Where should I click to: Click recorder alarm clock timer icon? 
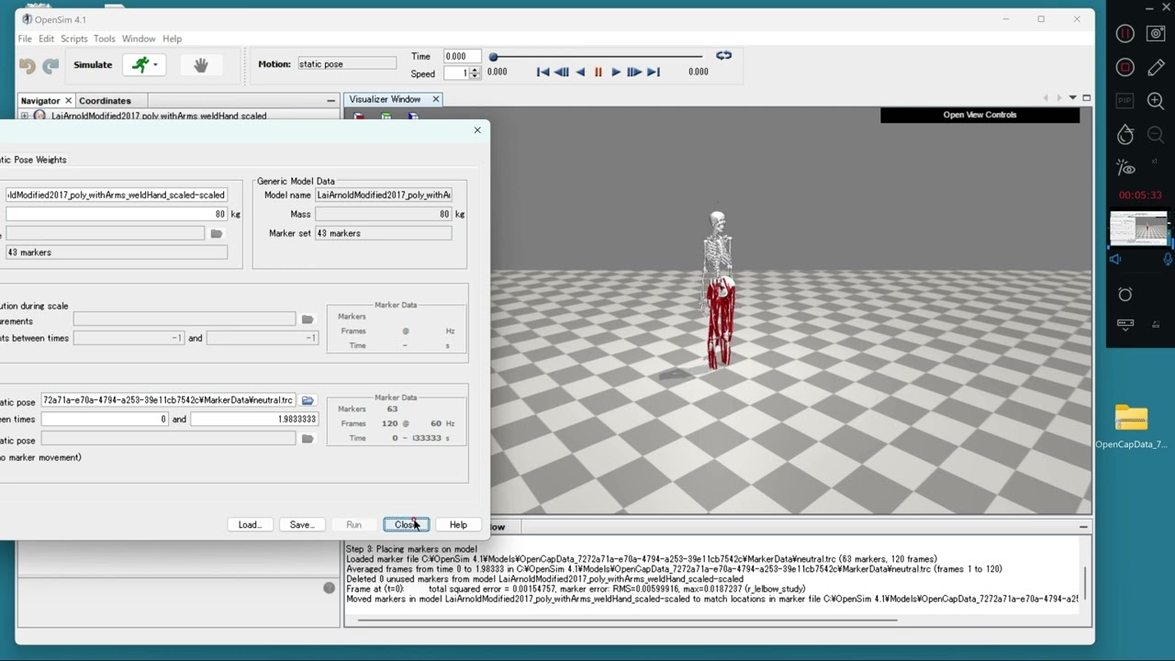tap(1125, 294)
